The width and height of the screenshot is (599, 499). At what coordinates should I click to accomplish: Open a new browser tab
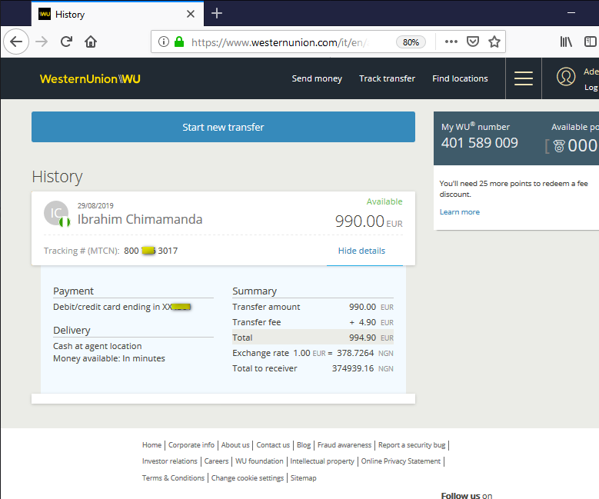click(x=217, y=13)
